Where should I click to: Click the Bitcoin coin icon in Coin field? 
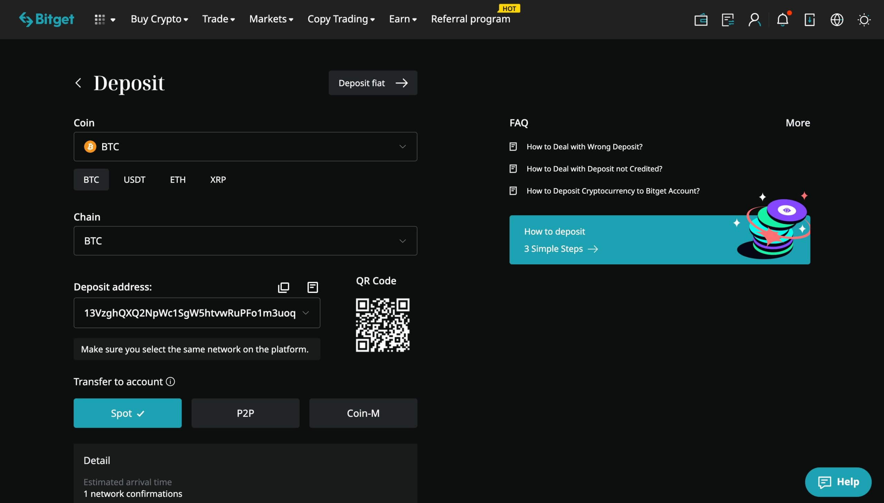pyautogui.click(x=90, y=147)
